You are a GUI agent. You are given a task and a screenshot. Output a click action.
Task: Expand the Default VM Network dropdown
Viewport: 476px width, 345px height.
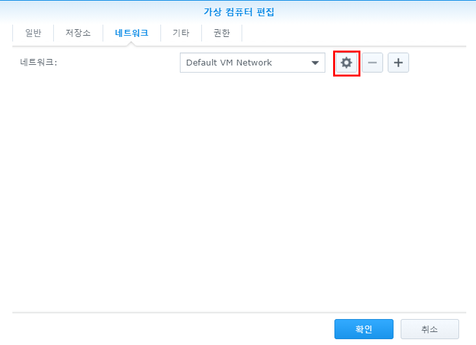point(253,63)
